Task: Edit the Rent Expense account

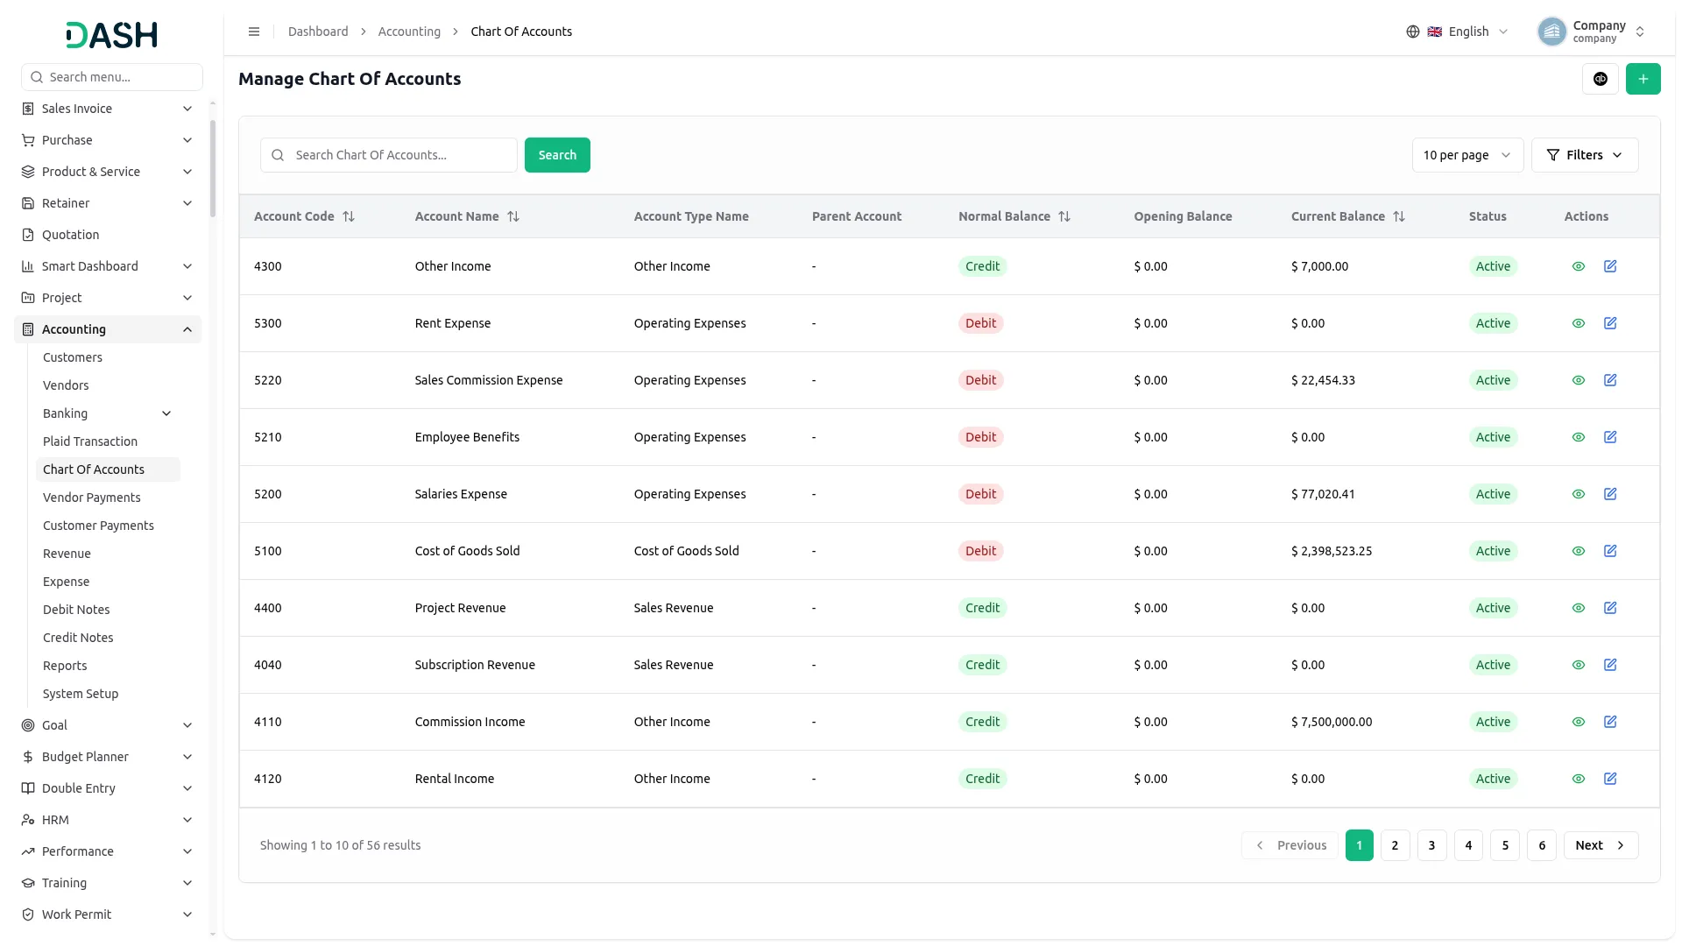Action: point(1610,323)
